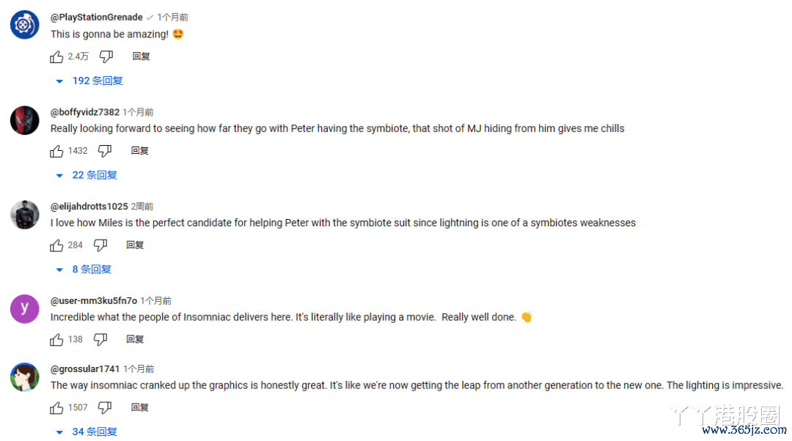Like the @boffyvidz7382 comment with 1432 likes
Image resolution: width=792 pixels, height=441 pixels.
pos(56,151)
